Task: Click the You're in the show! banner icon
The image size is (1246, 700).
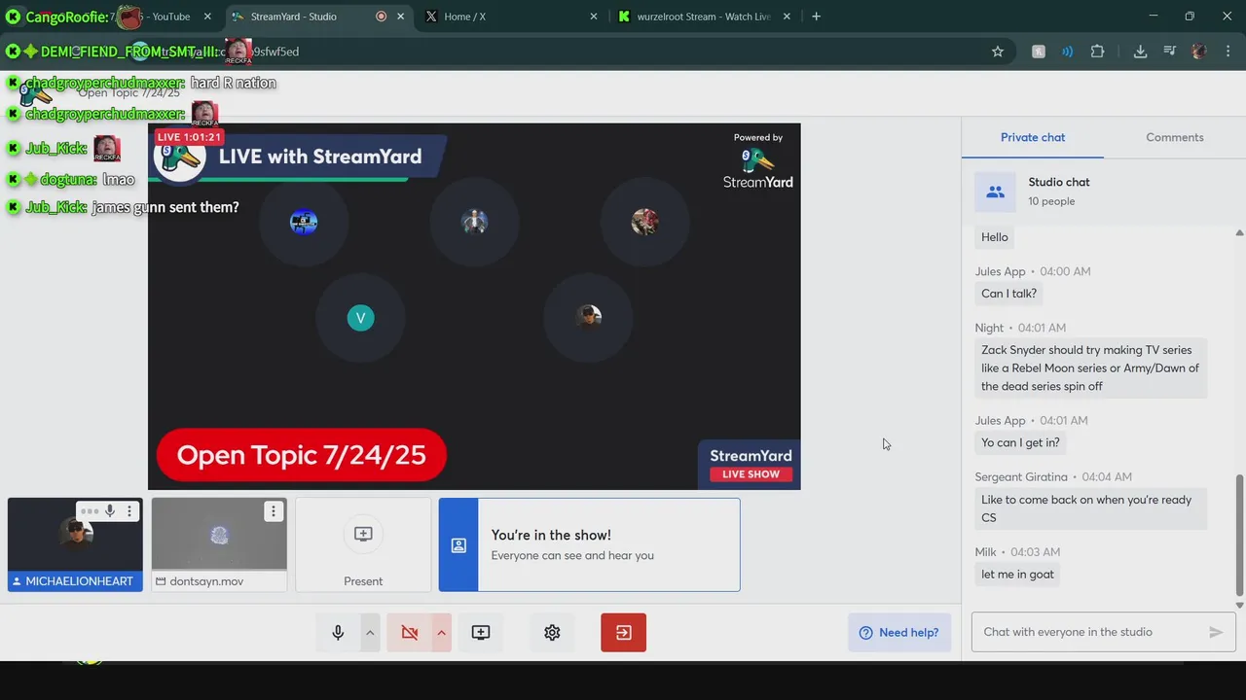Action: click(458, 545)
